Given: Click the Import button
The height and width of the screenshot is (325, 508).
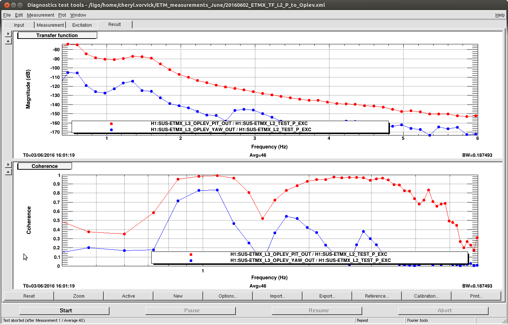Looking at the screenshot, I should pos(277,296).
